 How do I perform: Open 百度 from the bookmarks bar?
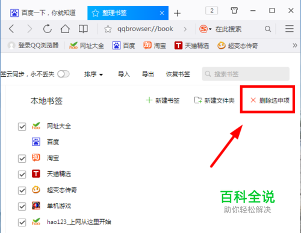pos(123,46)
